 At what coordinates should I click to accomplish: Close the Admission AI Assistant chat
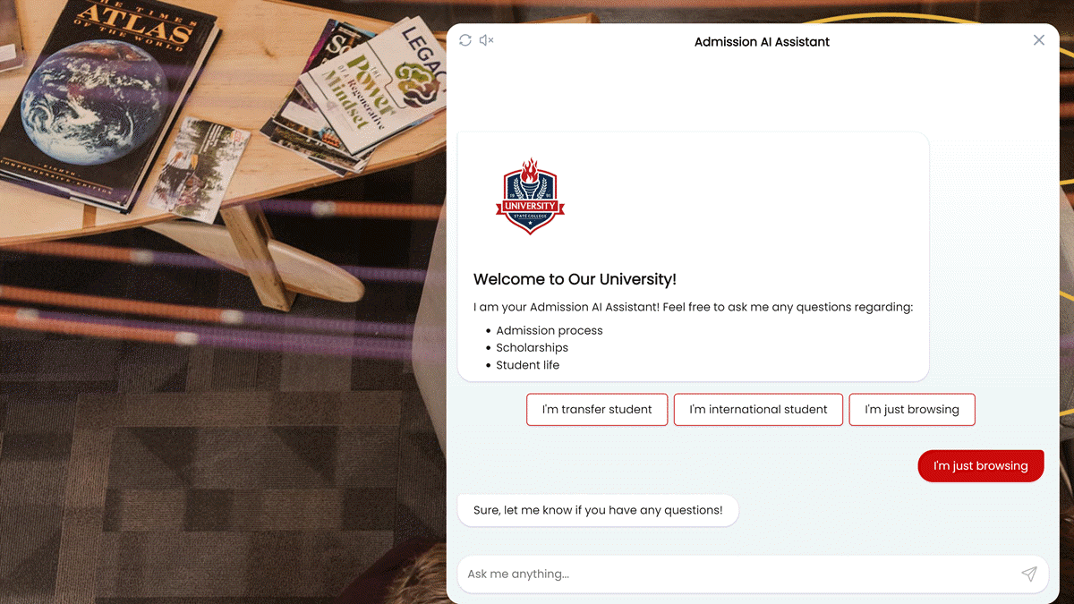coord(1038,40)
